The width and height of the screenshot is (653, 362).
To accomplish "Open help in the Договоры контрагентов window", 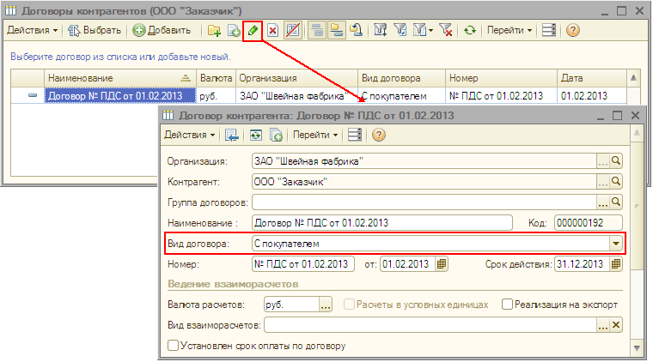I will point(572,30).
